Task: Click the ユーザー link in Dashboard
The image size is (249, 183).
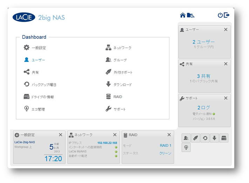Action: point(38,60)
